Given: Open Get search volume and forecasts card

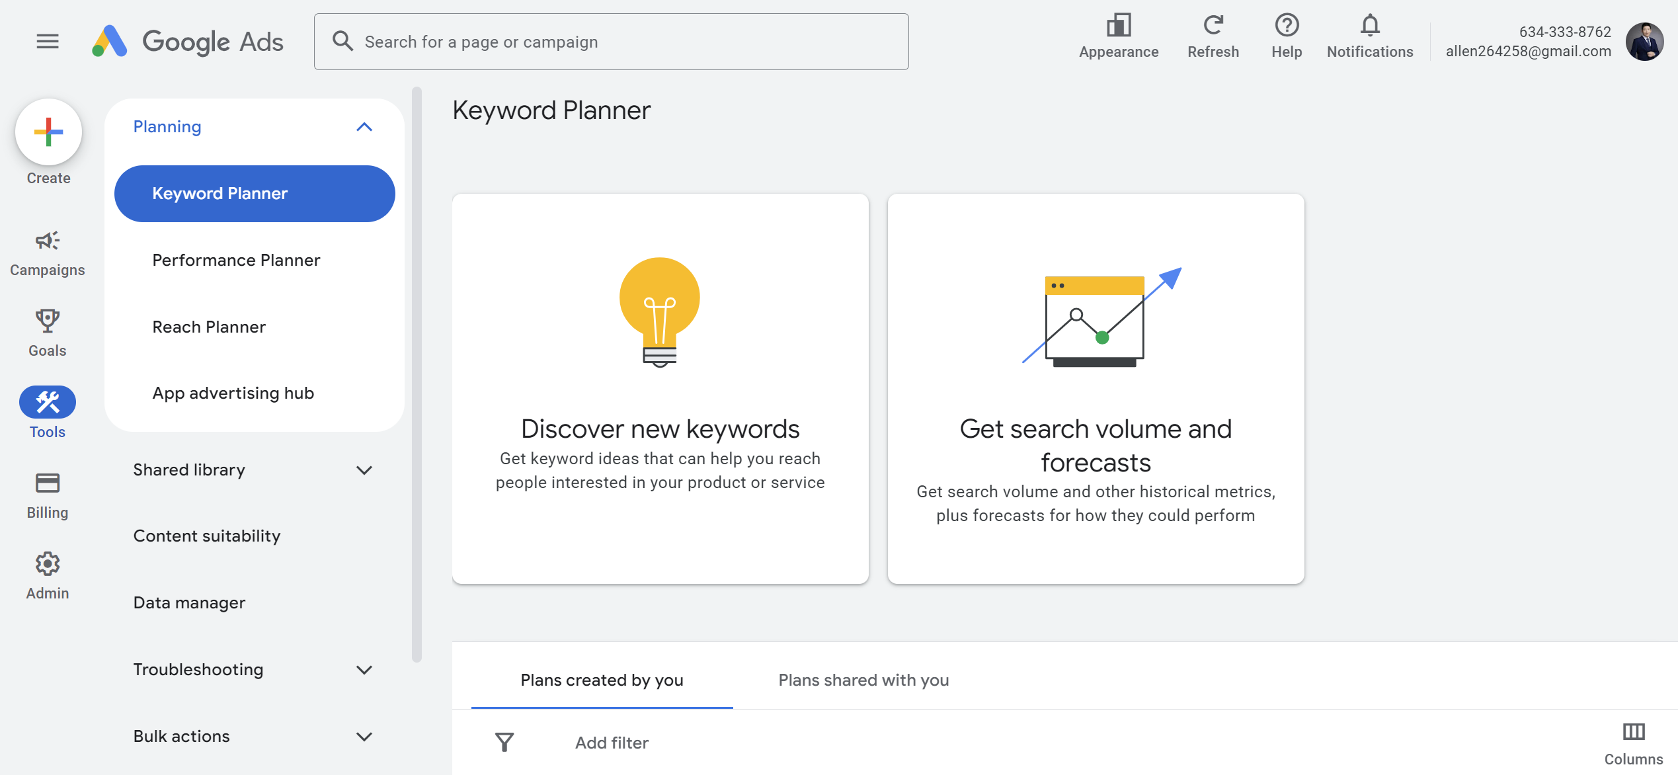Looking at the screenshot, I should pos(1096,389).
